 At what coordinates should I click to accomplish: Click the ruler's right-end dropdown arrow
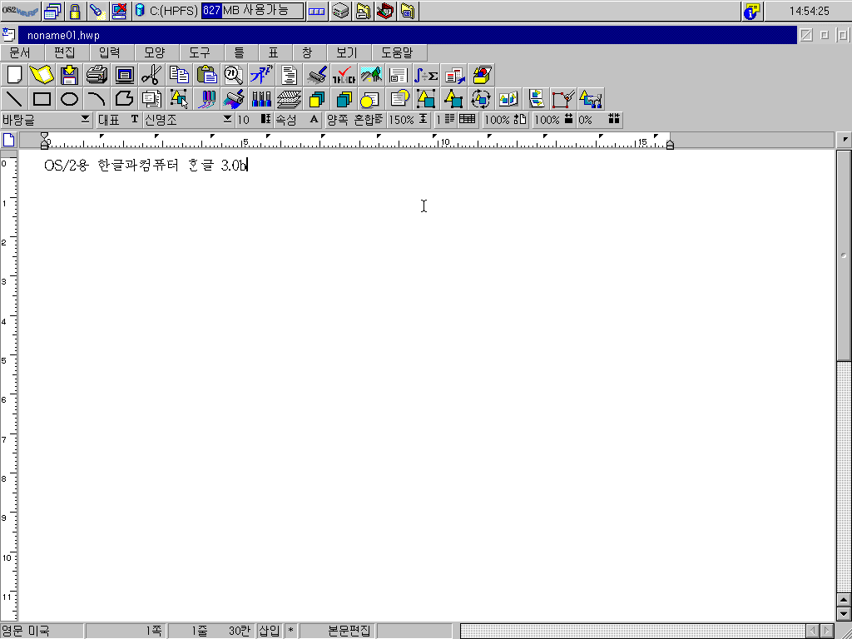(845, 140)
